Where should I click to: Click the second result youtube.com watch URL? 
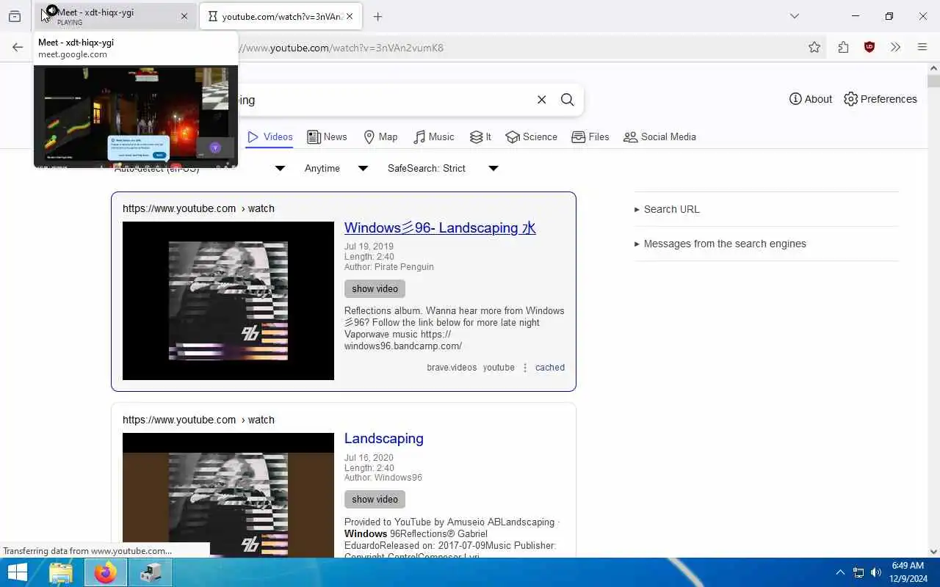[198, 420]
